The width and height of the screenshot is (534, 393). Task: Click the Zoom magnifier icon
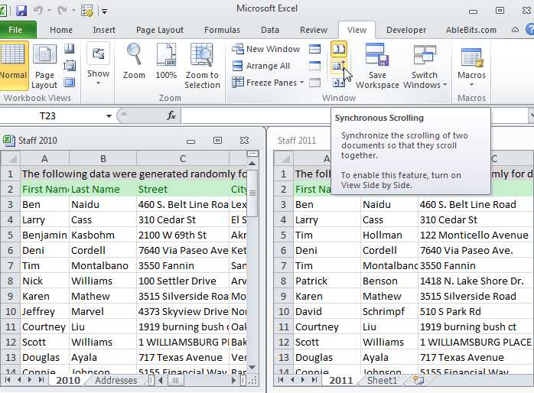134,54
